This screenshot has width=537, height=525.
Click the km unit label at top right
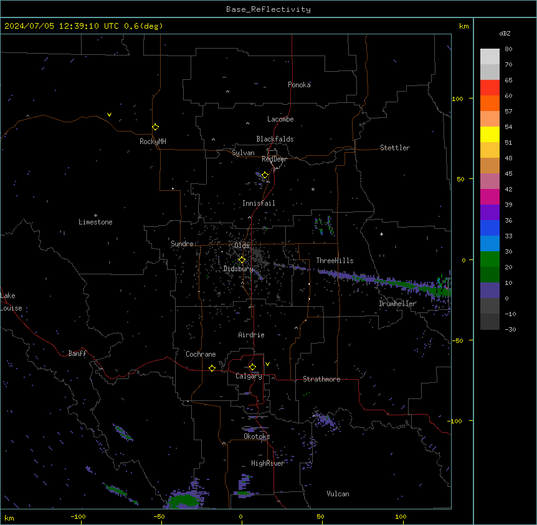point(463,26)
